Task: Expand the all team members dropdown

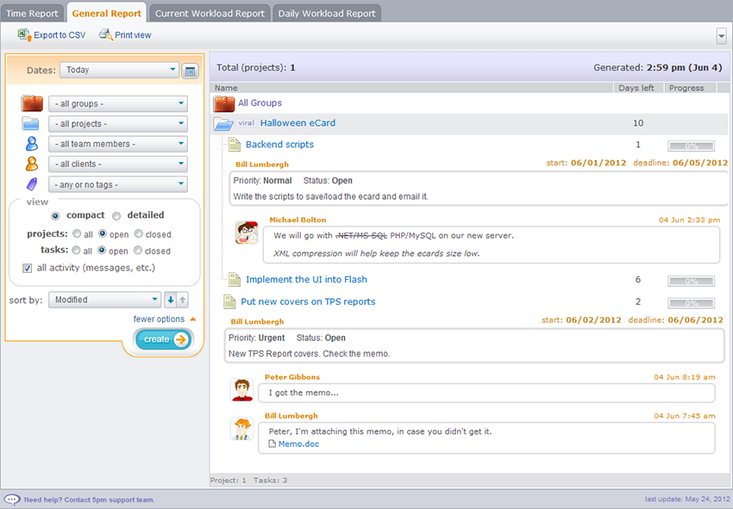Action: [x=118, y=144]
